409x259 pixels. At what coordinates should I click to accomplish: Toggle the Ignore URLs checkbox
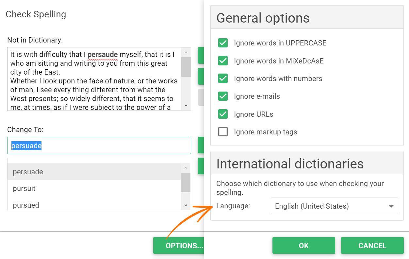pyautogui.click(x=223, y=114)
